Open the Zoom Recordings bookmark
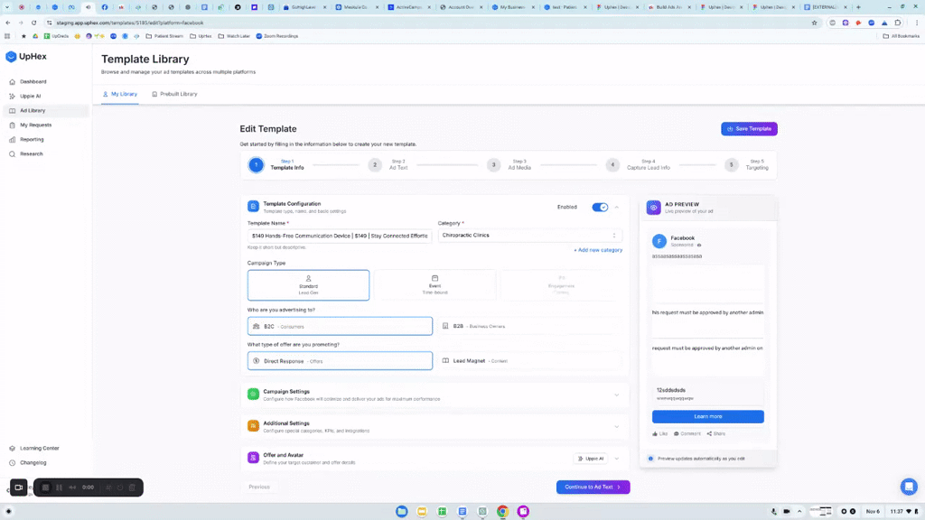The image size is (925, 520). point(277,36)
